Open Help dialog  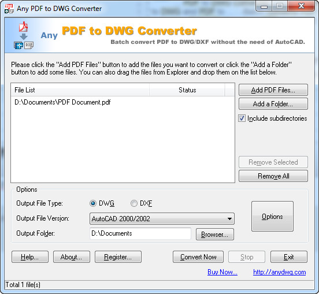pos(30,257)
